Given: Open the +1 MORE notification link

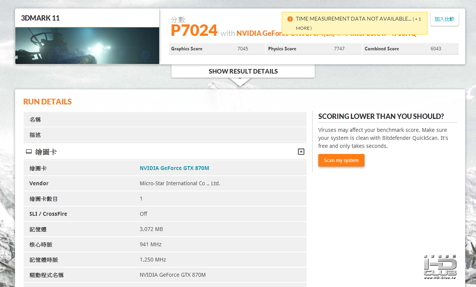Looking at the screenshot, I should click(358, 23).
